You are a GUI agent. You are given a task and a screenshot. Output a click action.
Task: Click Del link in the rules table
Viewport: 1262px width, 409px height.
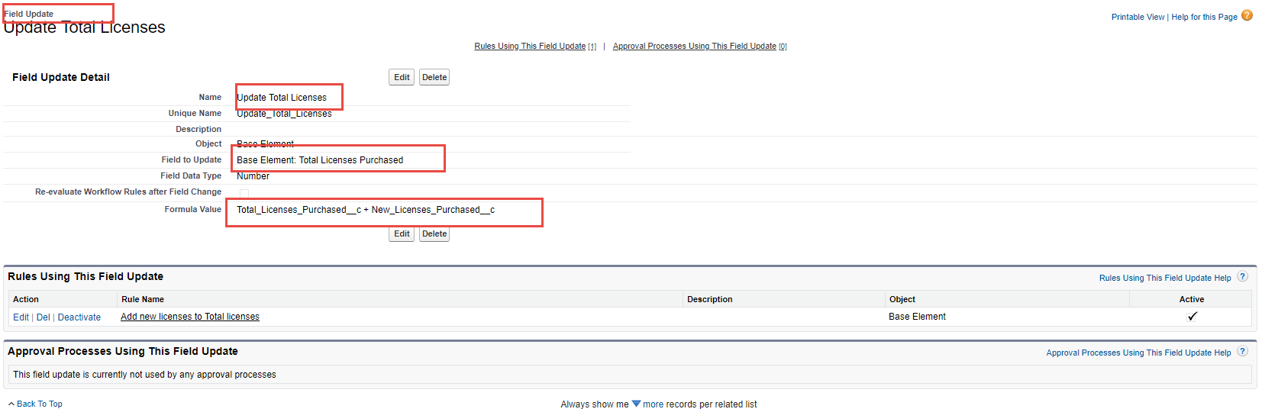click(x=43, y=317)
